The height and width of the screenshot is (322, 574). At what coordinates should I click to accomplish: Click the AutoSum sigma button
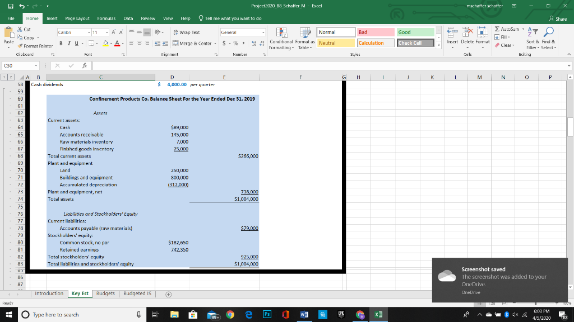point(507,29)
